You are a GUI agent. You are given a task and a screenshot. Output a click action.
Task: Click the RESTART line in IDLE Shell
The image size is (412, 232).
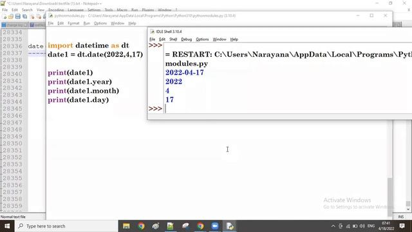[288, 54]
